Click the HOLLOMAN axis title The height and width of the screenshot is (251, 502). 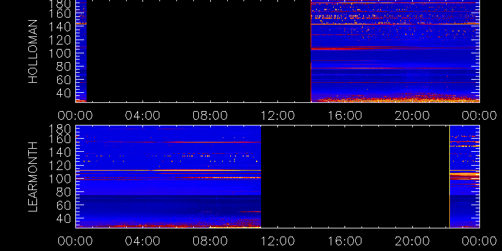(x=33, y=51)
